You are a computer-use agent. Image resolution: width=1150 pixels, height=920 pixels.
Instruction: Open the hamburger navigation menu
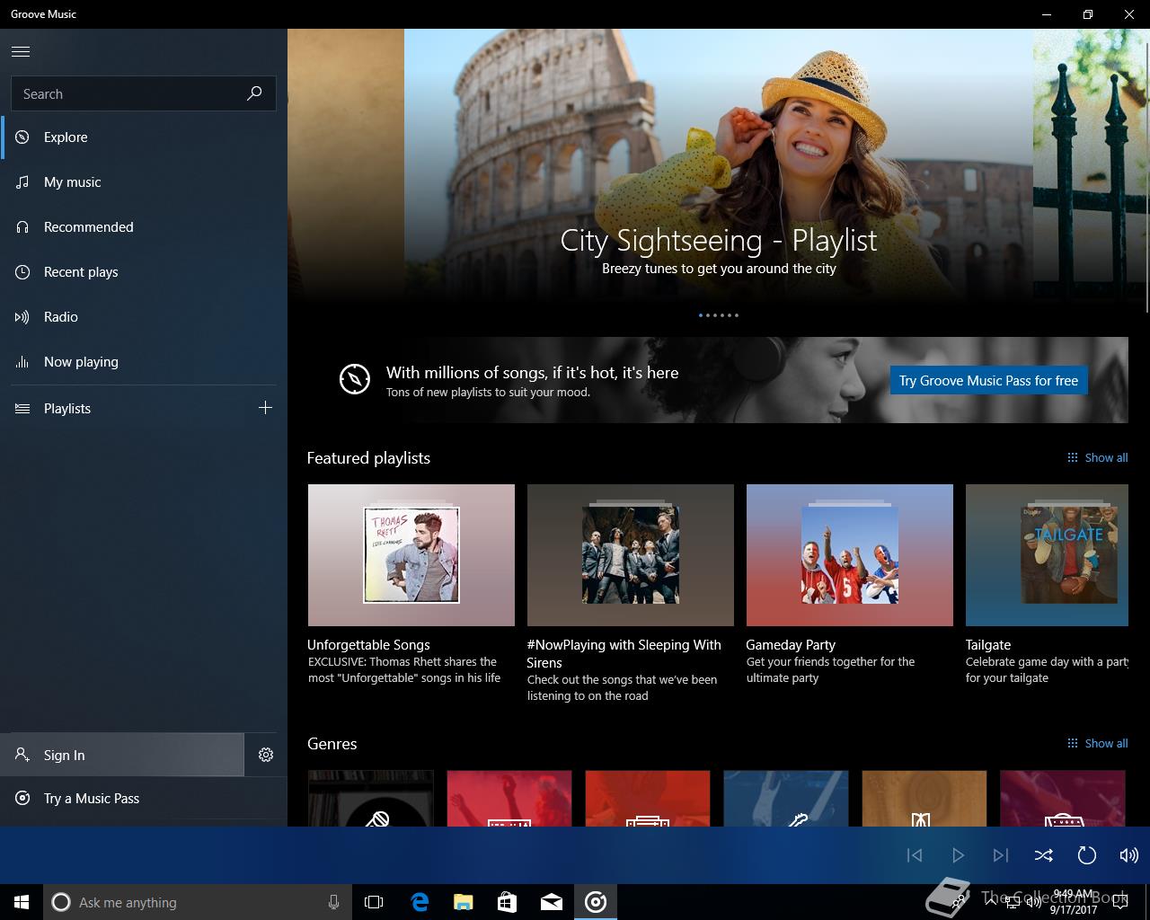tap(21, 51)
